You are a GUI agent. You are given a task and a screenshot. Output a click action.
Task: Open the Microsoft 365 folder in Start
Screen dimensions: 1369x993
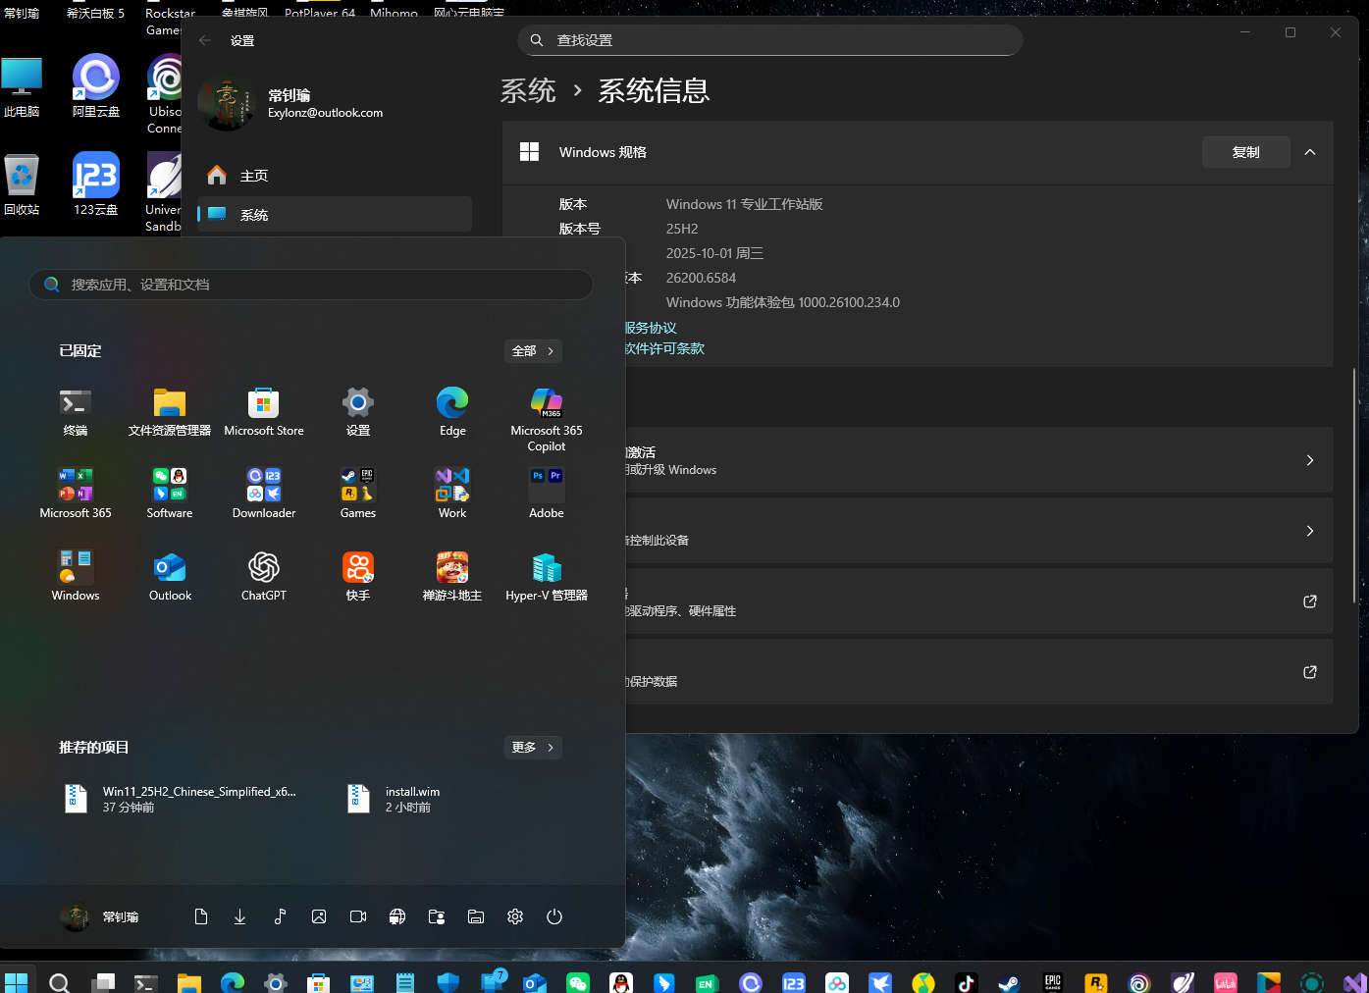point(76,494)
